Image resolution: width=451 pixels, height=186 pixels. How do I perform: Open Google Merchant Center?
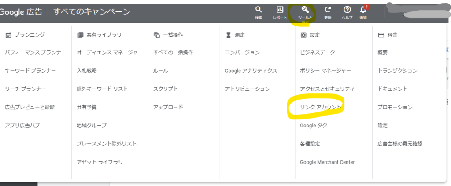pos(327,162)
